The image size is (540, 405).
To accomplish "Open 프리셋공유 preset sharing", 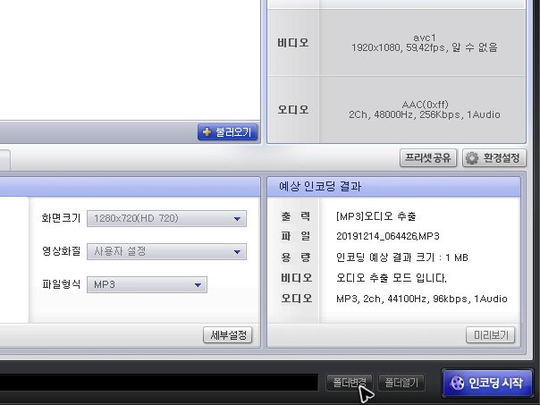I will (x=428, y=158).
